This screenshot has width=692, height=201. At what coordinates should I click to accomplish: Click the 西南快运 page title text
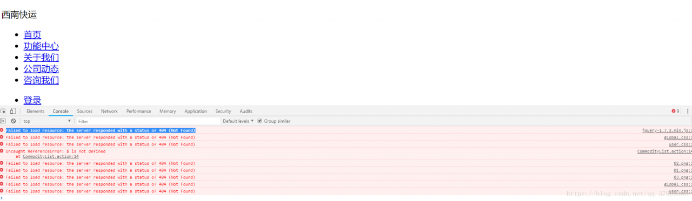[19, 15]
